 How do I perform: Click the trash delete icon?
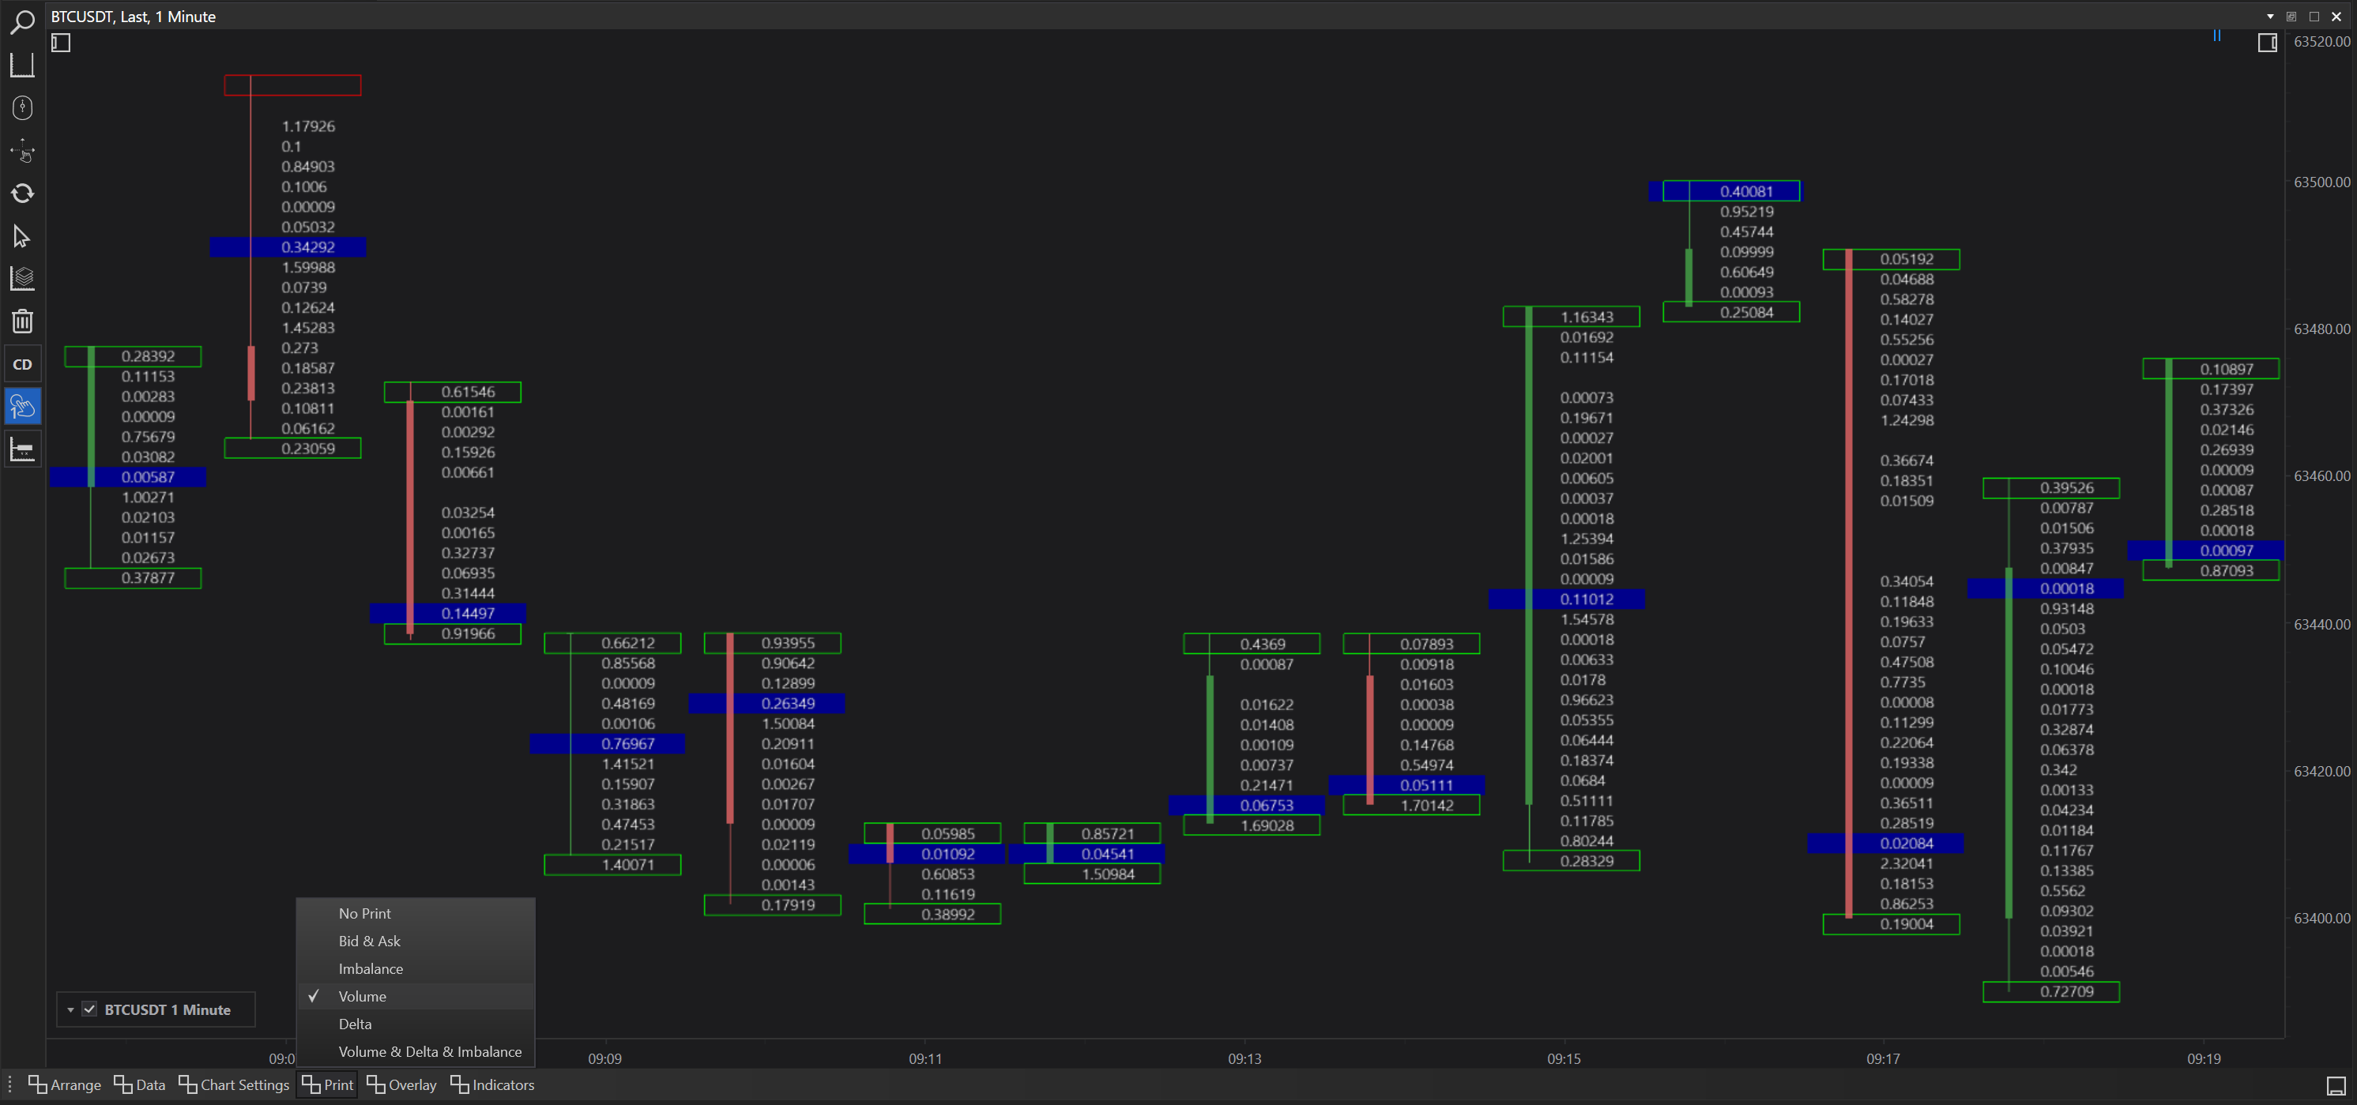[22, 321]
